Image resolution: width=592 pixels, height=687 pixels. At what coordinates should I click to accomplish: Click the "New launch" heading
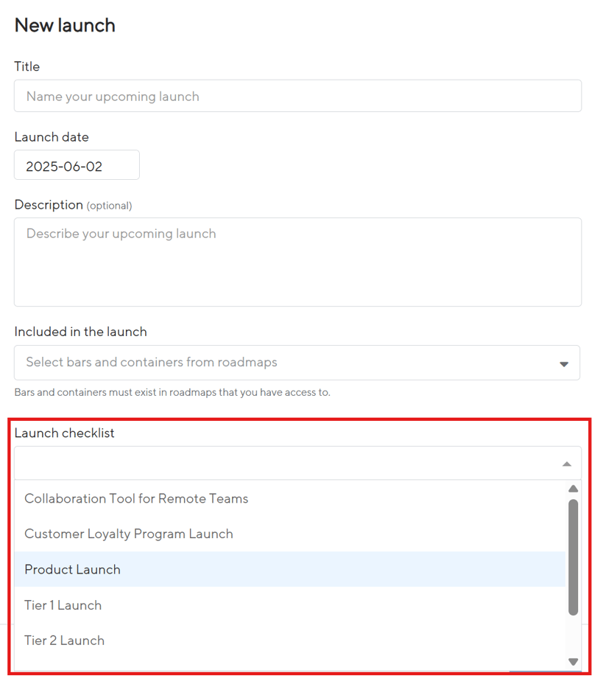65,24
